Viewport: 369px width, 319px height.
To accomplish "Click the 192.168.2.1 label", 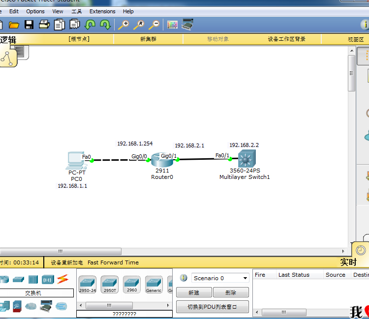I will (189, 146).
